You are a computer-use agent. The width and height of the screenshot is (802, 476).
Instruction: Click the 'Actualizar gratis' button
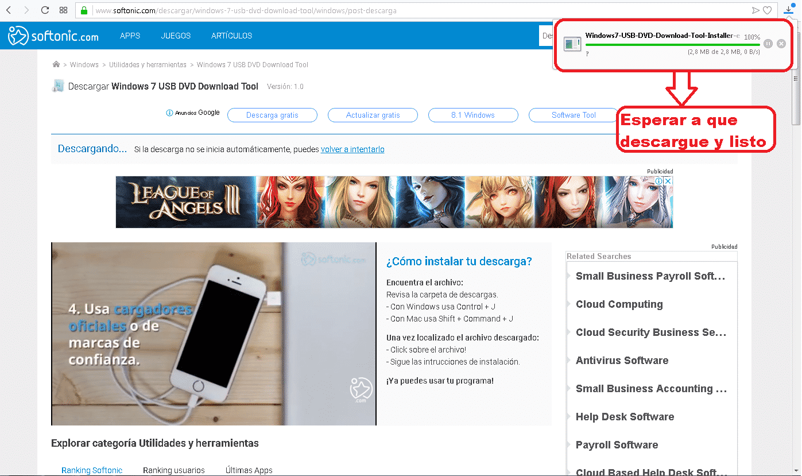pyautogui.click(x=373, y=115)
